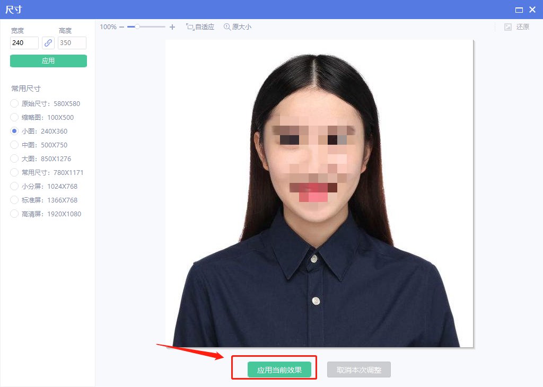
Task: Select the 原始尺寸 580X580 radio button
Action: (x=14, y=103)
